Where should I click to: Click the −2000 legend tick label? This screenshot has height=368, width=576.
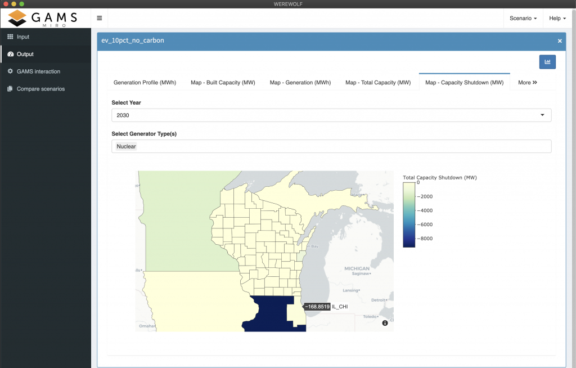pyautogui.click(x=425, y=197)
